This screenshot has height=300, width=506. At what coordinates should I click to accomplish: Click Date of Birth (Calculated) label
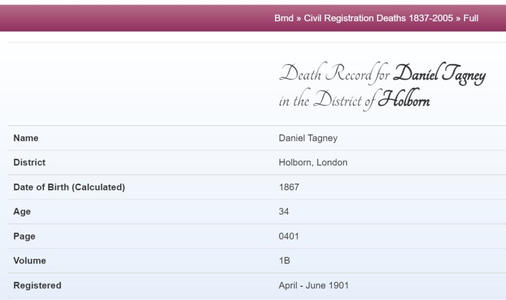click(69, 187)
